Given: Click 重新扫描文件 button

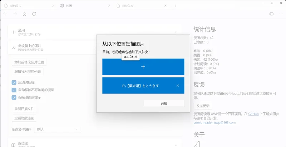Looking at the screenshot, I should coord(24,109).
